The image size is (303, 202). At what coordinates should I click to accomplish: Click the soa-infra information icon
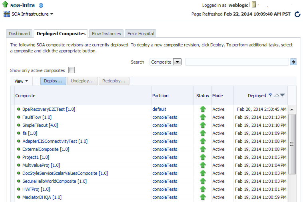tap(41, 6)
